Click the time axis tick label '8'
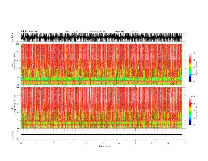Viewport: 208px width, 161px height. tap(152, 143)
